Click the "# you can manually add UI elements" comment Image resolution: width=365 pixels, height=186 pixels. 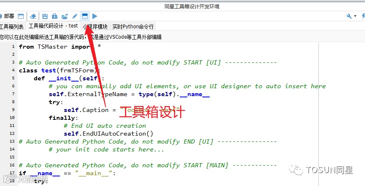tap(187, 86)
